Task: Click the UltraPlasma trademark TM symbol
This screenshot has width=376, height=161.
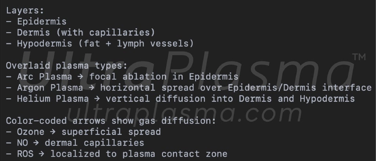Action: (x=359, y=57)
